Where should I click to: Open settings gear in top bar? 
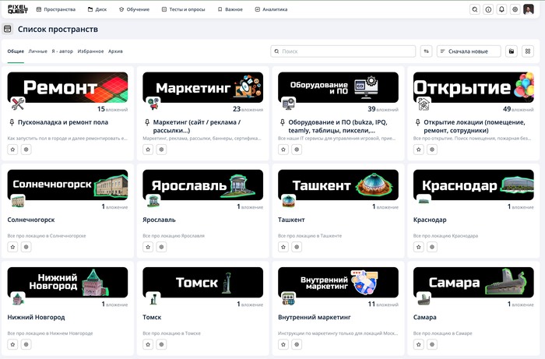pos(515,9)
